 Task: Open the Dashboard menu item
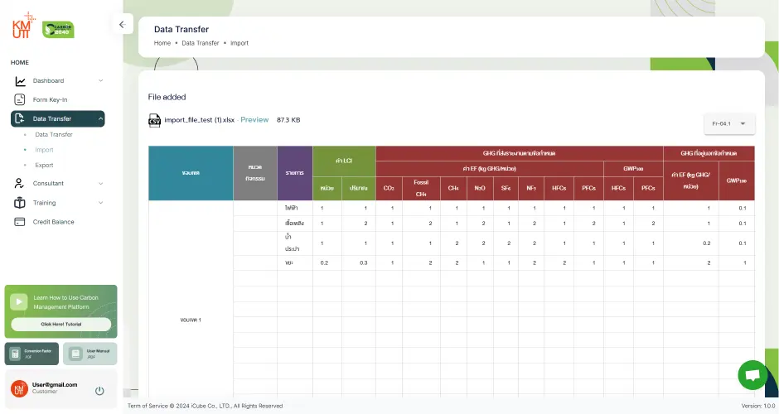click(x=58, y=81)
